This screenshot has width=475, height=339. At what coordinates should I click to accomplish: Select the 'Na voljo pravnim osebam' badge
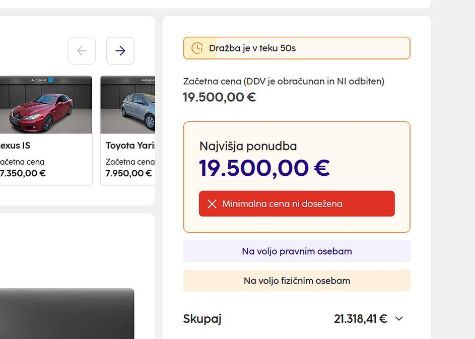297,251
